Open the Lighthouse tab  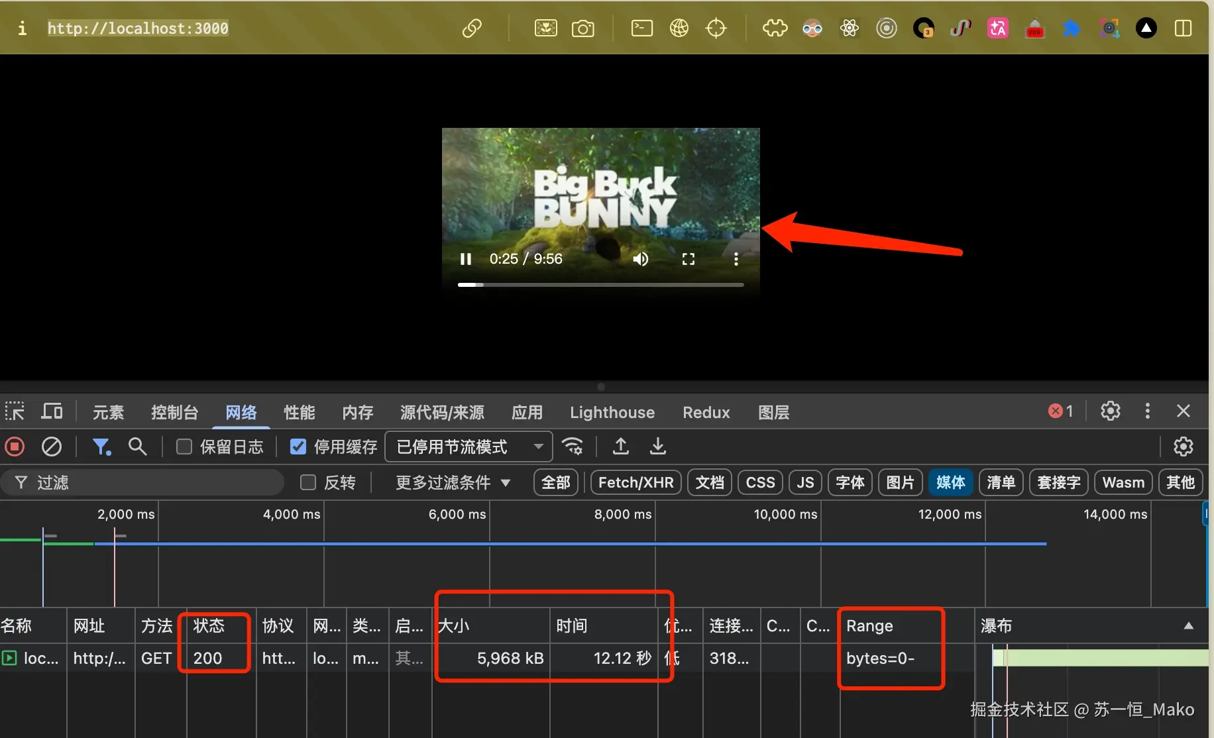tap(612, 412)
